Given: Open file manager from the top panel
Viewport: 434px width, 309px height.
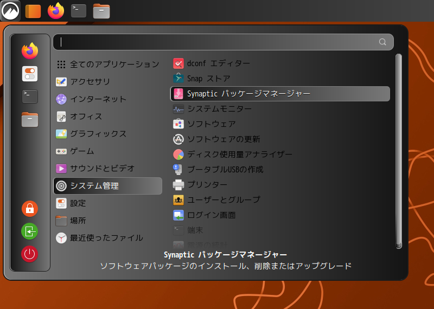Looking at the screenshot, I should [101, 11].
